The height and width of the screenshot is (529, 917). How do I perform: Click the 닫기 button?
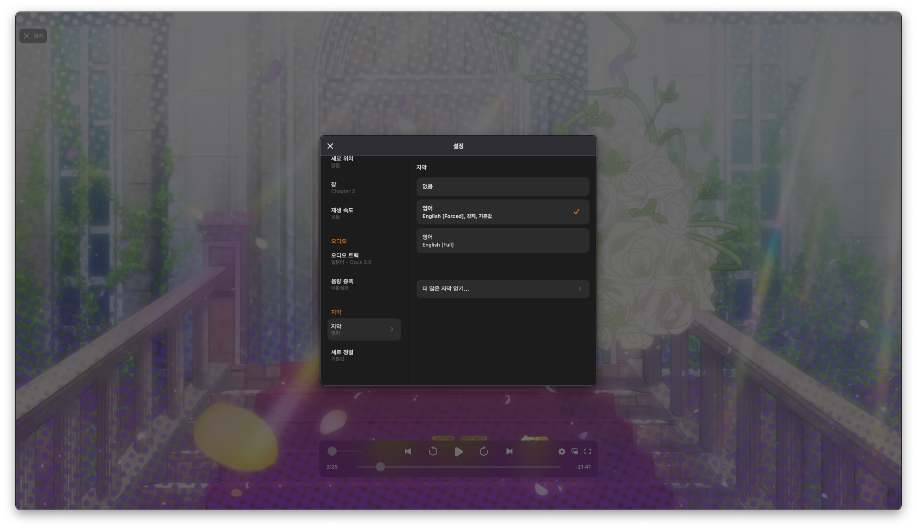coord(33,36)
